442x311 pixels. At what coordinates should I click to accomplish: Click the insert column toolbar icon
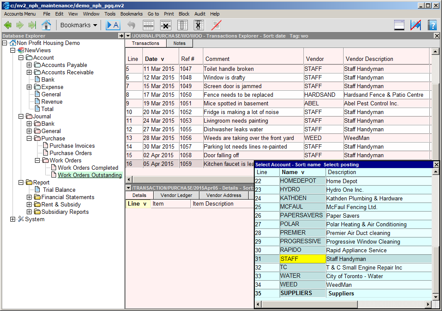183,25
